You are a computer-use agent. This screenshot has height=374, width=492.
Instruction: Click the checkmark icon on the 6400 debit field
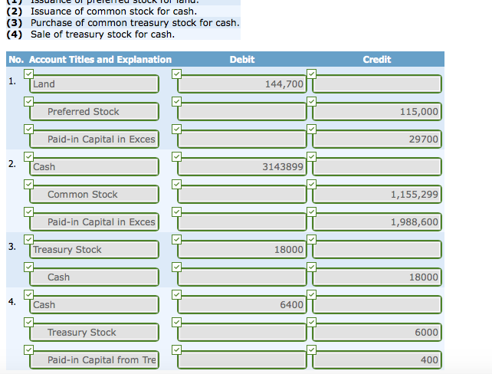point(177,294)
